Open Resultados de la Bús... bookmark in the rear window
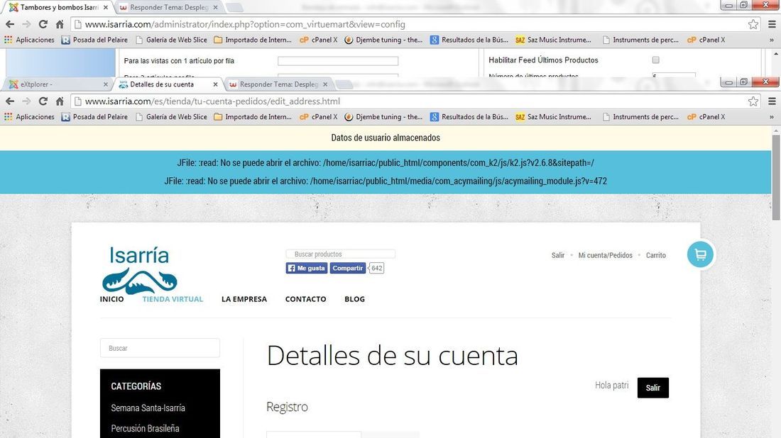The height and width of the screenshot is (438, 781). 469,40
